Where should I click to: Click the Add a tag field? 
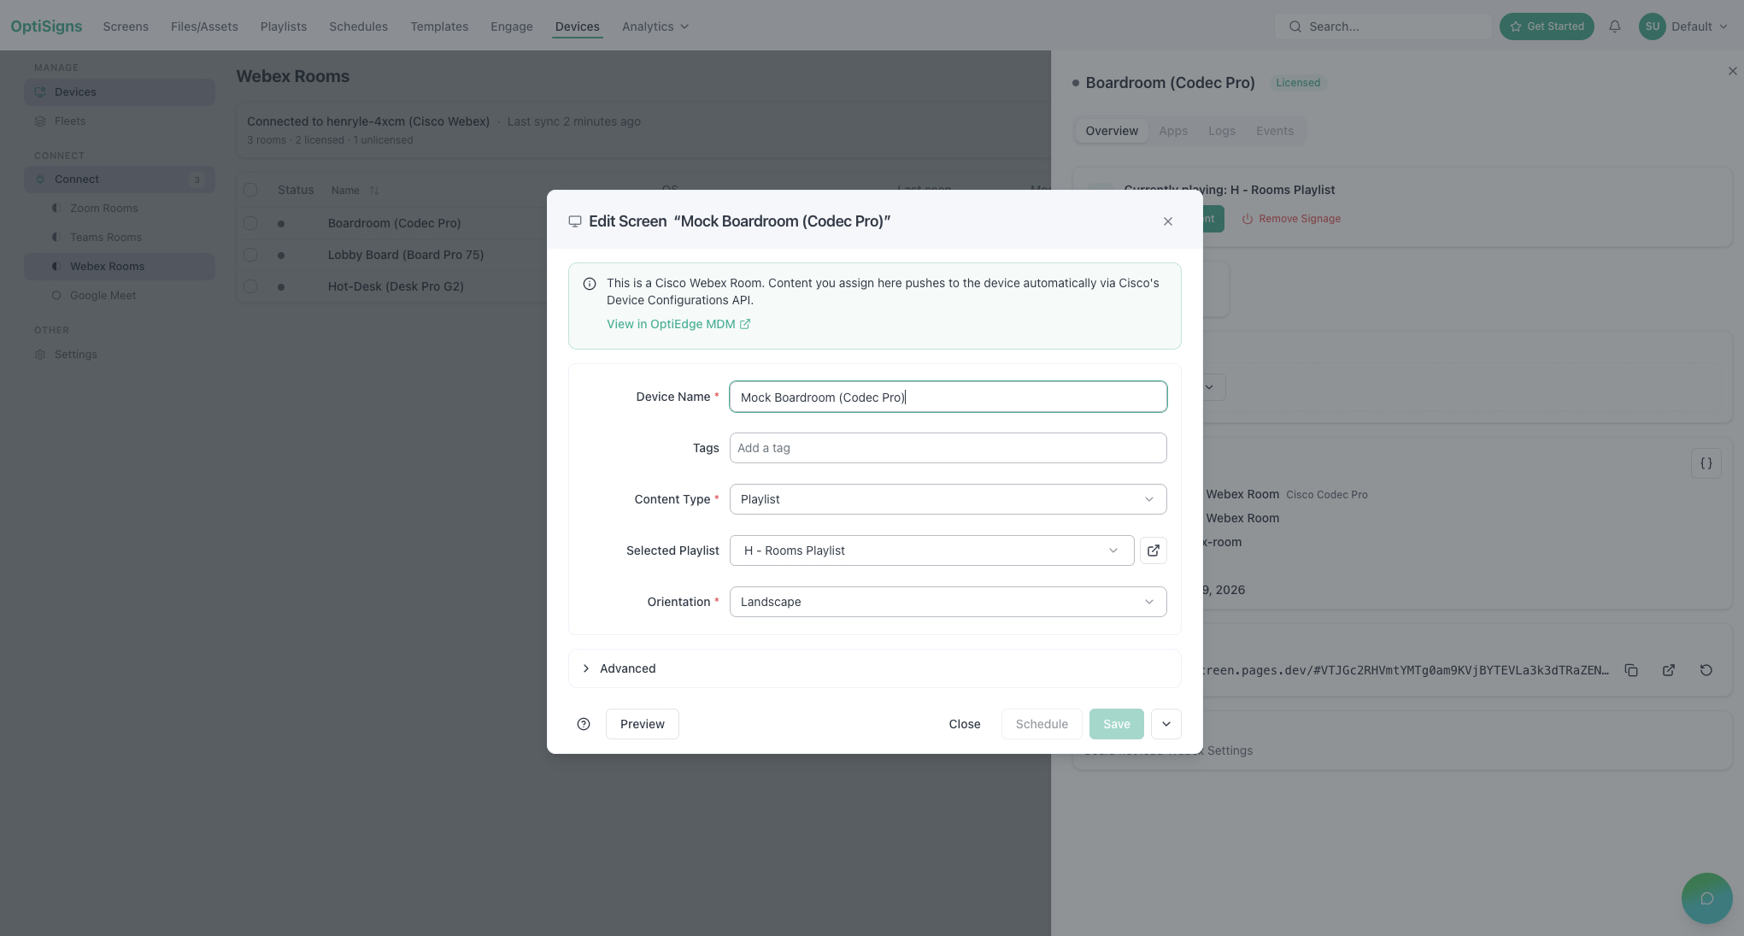pos(948,448)
